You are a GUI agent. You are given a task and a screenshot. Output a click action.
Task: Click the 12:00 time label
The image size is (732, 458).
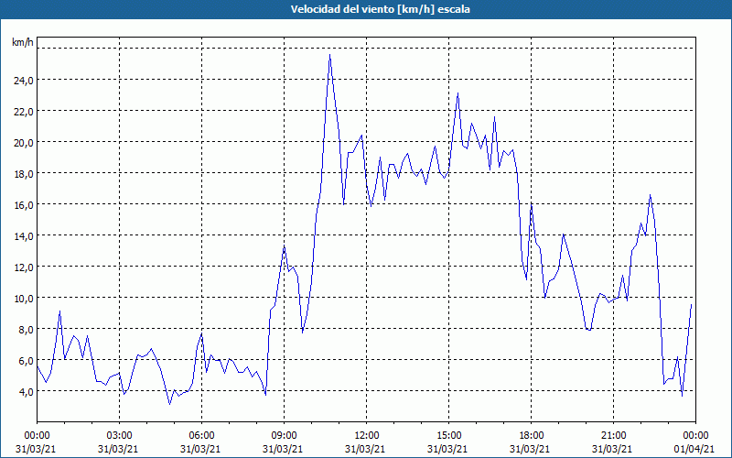click(367, 436)
